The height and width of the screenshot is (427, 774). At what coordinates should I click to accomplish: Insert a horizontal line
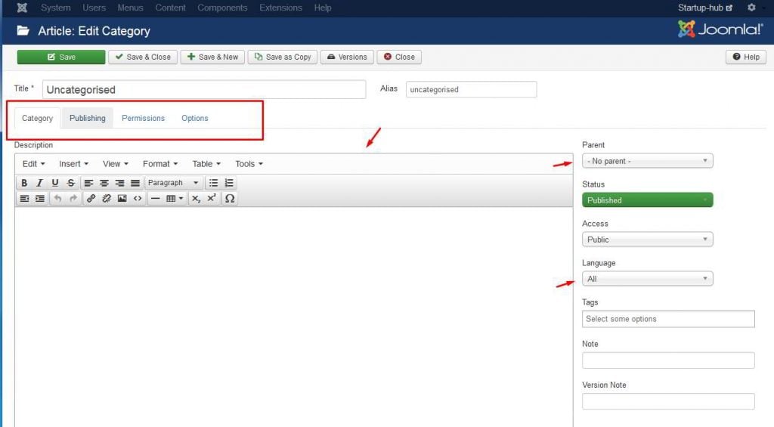click(x=155, y=199)
